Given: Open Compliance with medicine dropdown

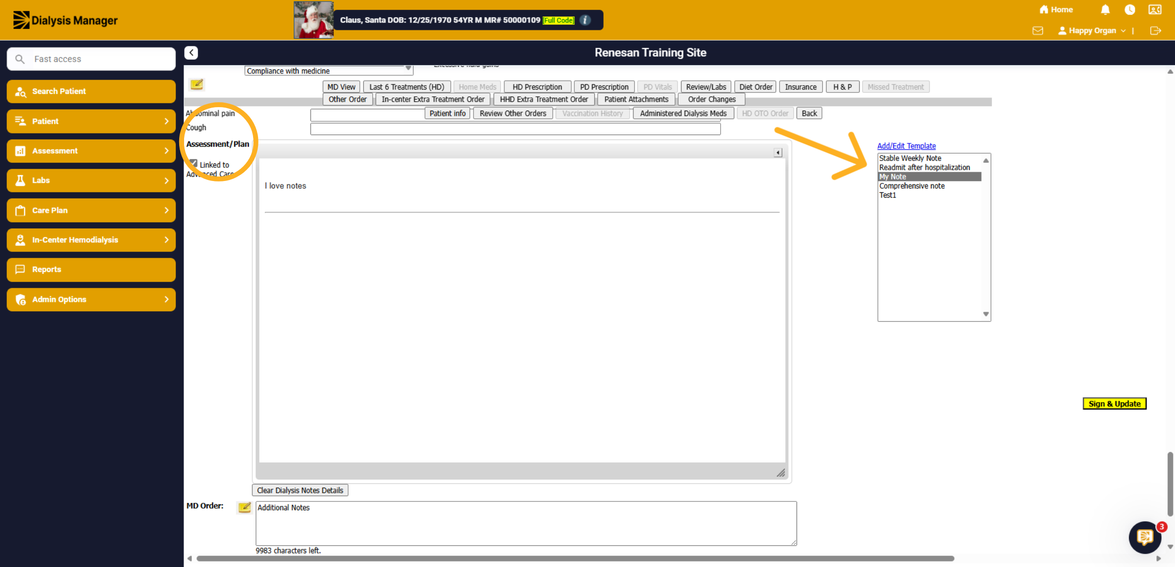Looking at the screenshot, I should click(329, 71).
